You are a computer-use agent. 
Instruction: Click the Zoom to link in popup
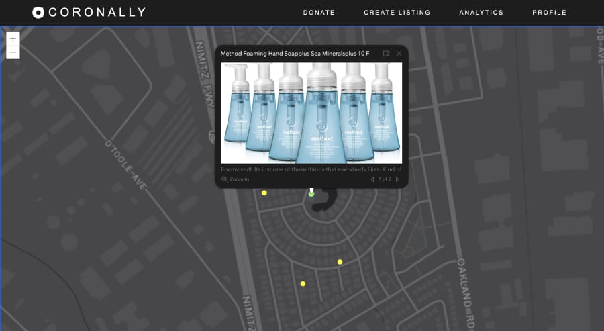[236, 179]
